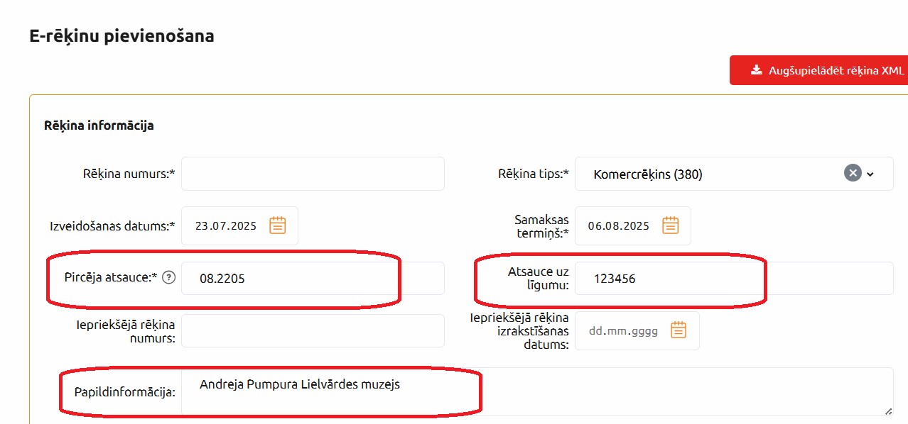Open calendar for Iepriekšējā rēķina izrakstīšanas datums
Screen dimensions: 908x424
pos(679,330)
